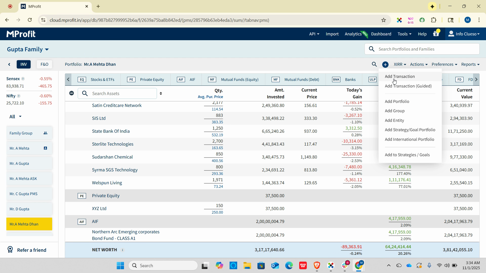Image resolution: width=486 pixels, height=273 pixels.
Task: Open the Preferences dropdown menu
Action: point(444,64)
